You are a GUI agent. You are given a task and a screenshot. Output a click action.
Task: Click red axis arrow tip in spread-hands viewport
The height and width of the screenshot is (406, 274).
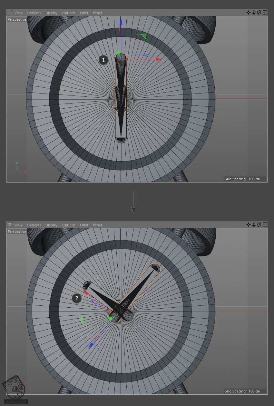click(86, 292)
